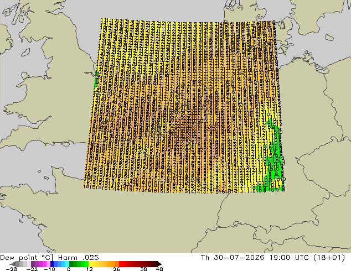Click the "38" legend label
The width and height of the screenshot is (351, 271).
[144, 269]
